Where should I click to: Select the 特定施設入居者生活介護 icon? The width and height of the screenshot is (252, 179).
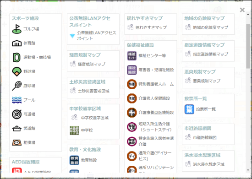click(132, 141)
